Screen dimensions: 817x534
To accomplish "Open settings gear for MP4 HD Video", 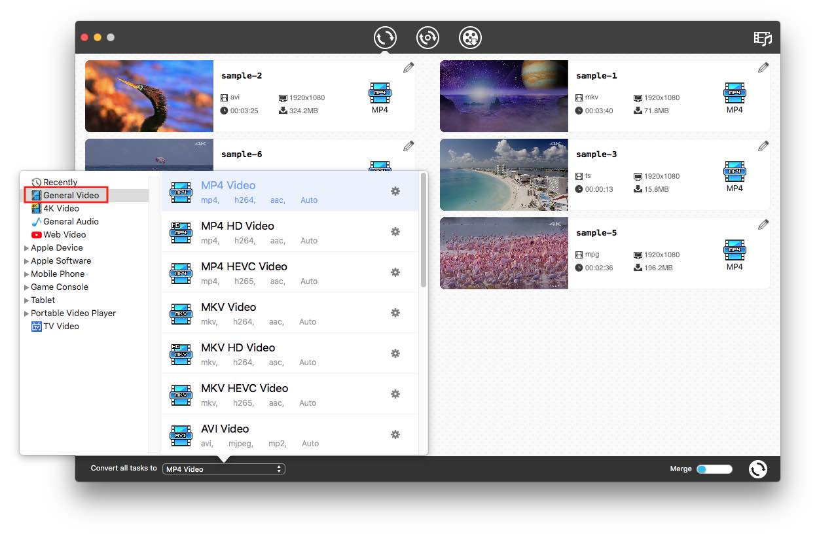I will [x=395, y=232].
